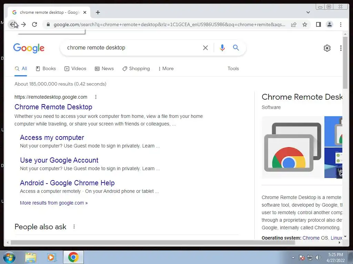
Task: Reload the current page
Action: pyautogui.click(x=34, y=24)
